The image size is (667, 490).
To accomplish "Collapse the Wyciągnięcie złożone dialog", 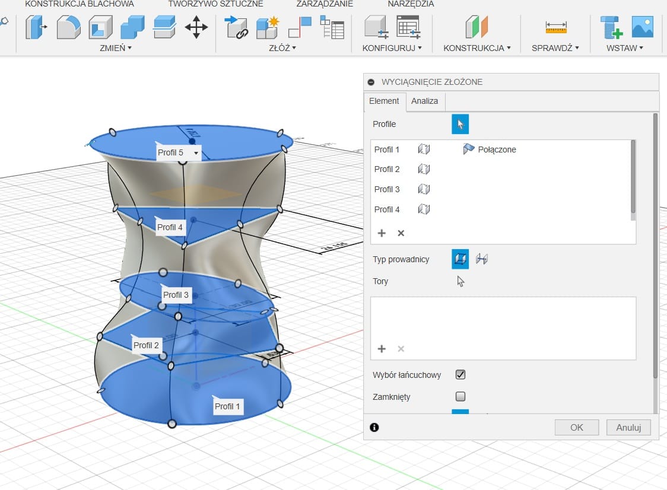I will tap(371, 82).
